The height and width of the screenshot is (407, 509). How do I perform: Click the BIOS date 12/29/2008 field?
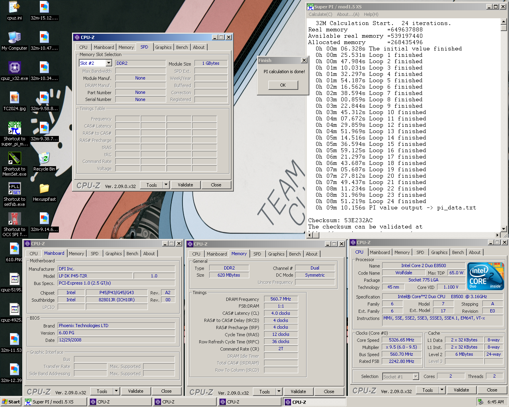pos(117,340)
